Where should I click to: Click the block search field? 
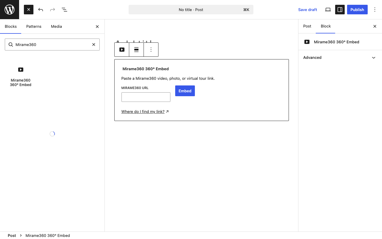(52, 45)
